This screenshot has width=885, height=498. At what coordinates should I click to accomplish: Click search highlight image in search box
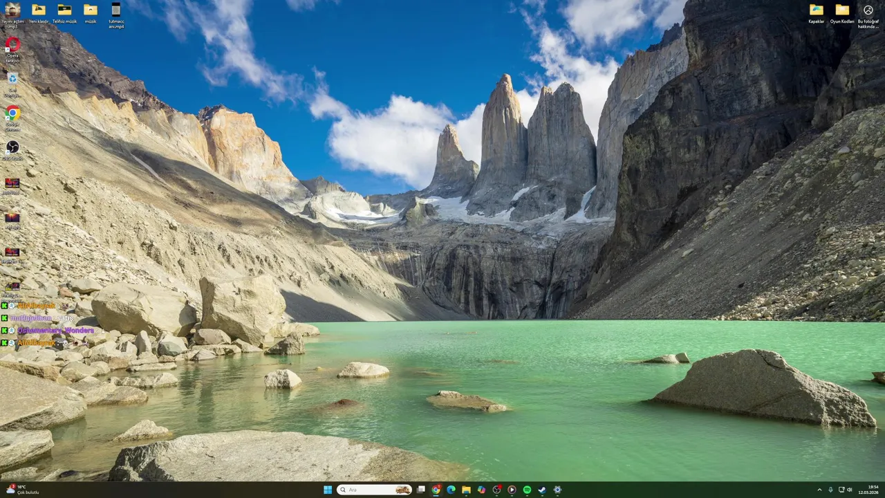[x=402, y=490]
